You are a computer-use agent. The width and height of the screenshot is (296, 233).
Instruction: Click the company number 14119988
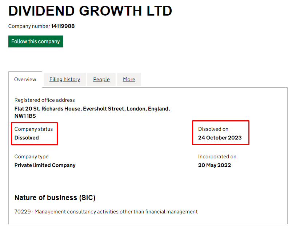63,26
